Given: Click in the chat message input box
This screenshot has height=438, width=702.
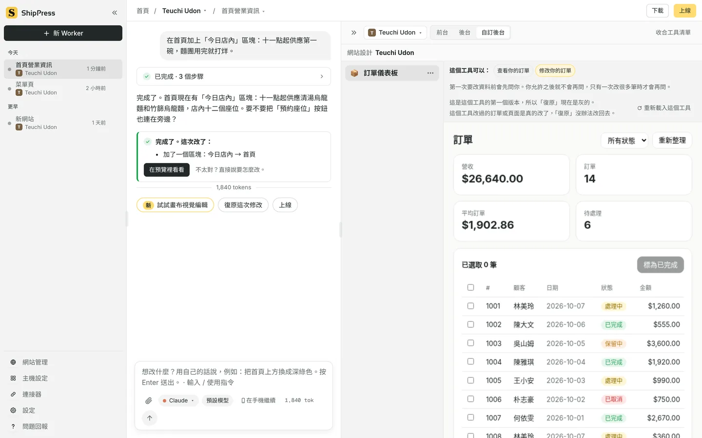Looking at the screenshot, I should click(234, 377).
